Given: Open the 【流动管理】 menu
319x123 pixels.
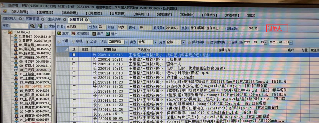Looking at the screenshot, I should [x=70, y=13].
